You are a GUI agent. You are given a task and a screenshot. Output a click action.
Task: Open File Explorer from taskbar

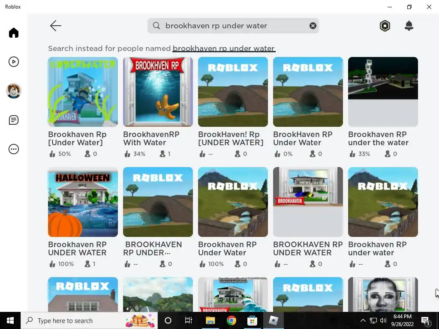click(x=210, y=320)
